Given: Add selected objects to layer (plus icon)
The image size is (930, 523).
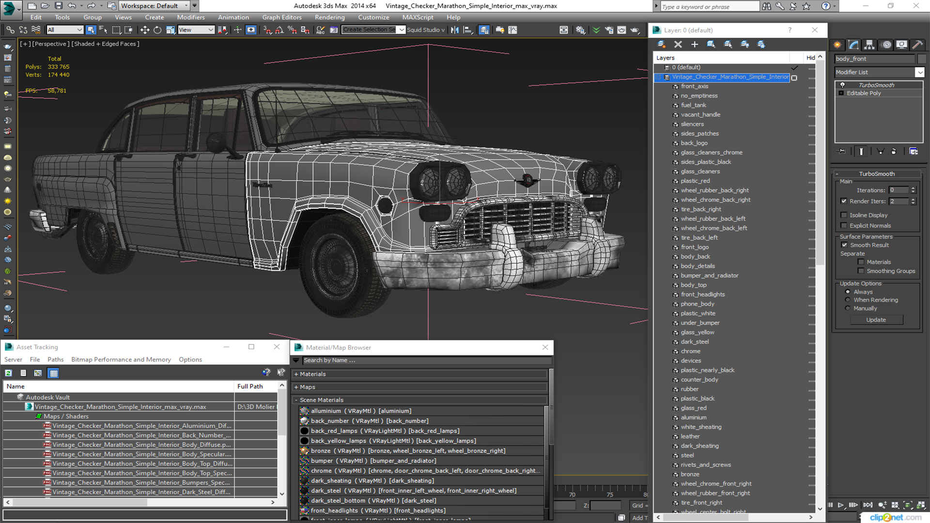Looking at the screenshot, I should [695, 44].
